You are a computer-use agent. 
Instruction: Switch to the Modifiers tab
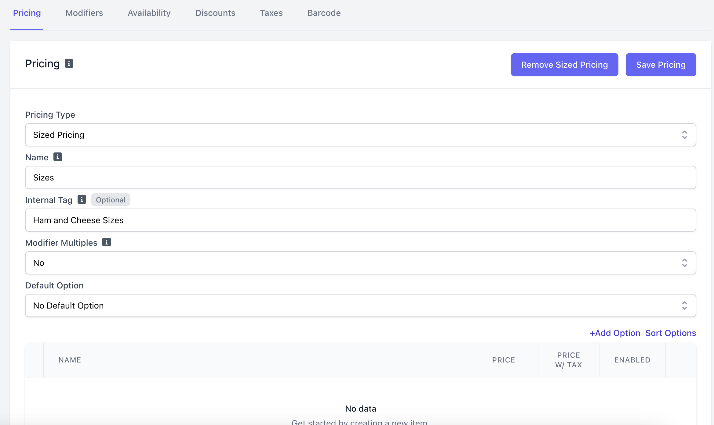(x=84, y=13)
